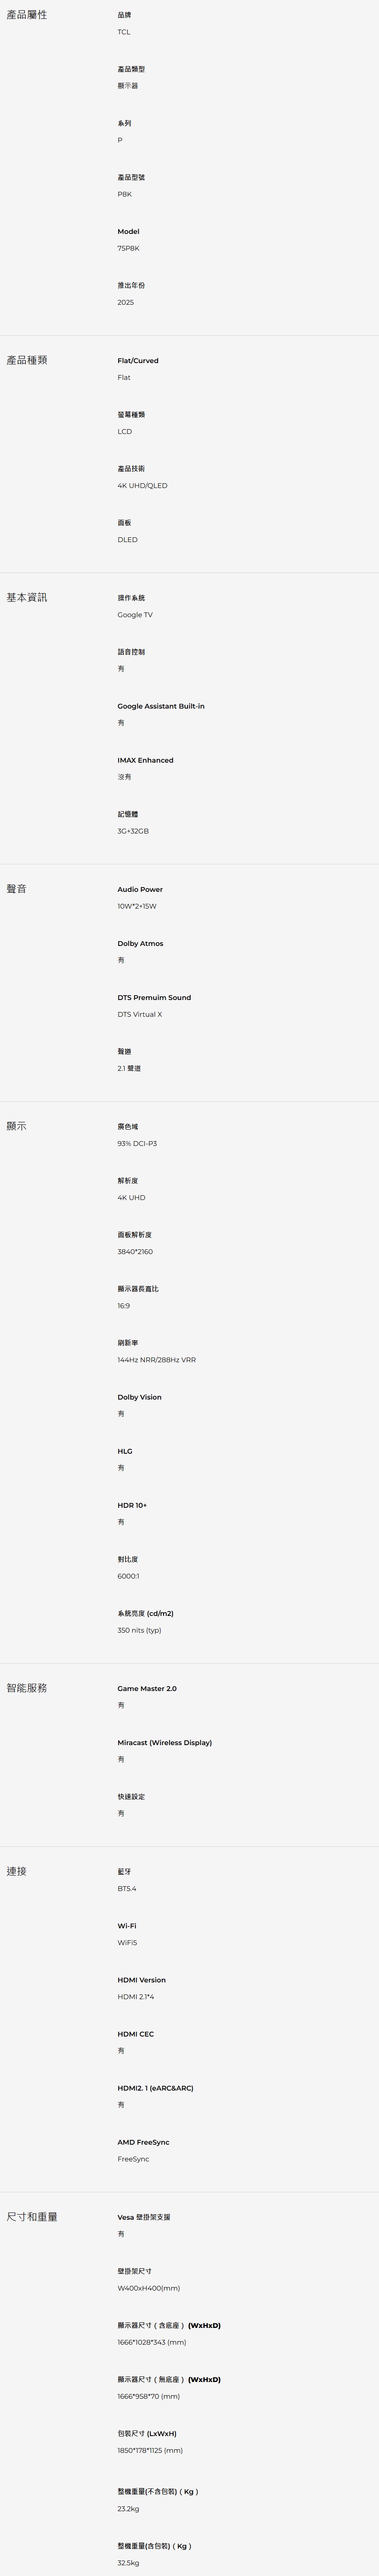This screenshot has width=379, height=2576.
Task: Click the 產品屬性 section heading
Action: (27, 15)
